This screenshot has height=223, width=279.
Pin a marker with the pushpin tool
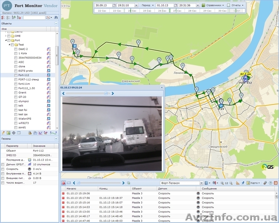[243, 183]
